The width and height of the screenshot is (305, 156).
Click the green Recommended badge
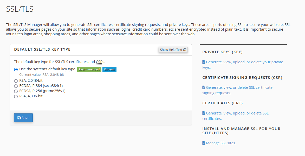[89, 69]
